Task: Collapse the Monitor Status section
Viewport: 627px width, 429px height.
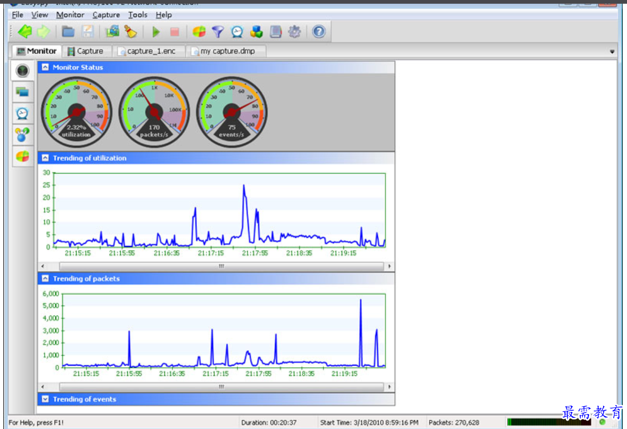Action: 45,68
